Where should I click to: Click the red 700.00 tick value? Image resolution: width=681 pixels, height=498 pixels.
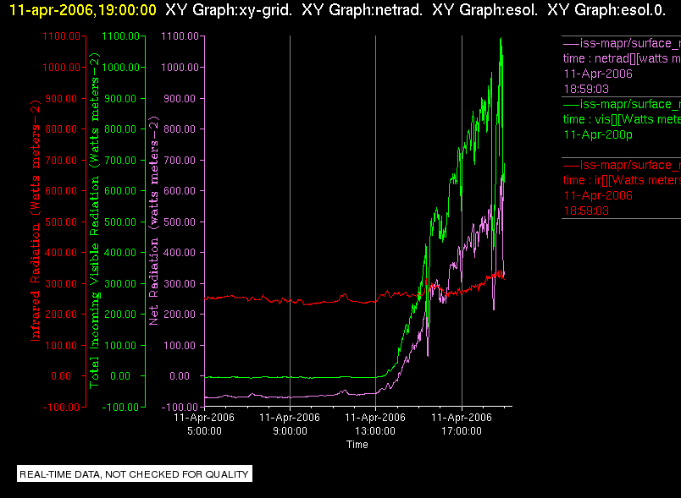click(x=61, y=161)
